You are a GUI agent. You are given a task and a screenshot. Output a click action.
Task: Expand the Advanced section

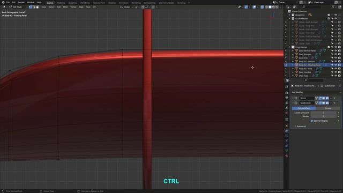click(301, 127)
